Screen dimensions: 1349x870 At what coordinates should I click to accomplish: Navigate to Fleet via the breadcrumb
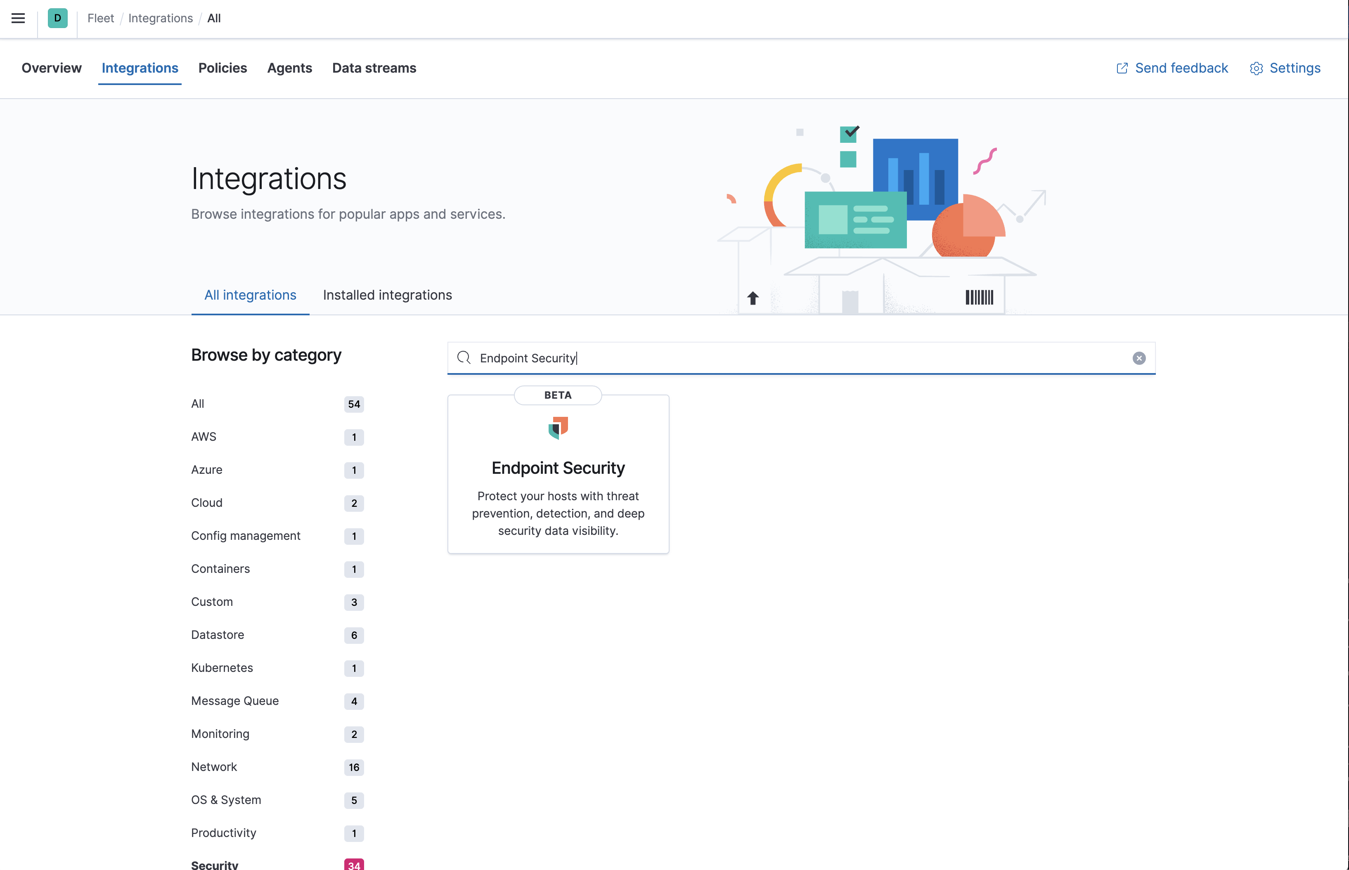click(x=101, y=18)
